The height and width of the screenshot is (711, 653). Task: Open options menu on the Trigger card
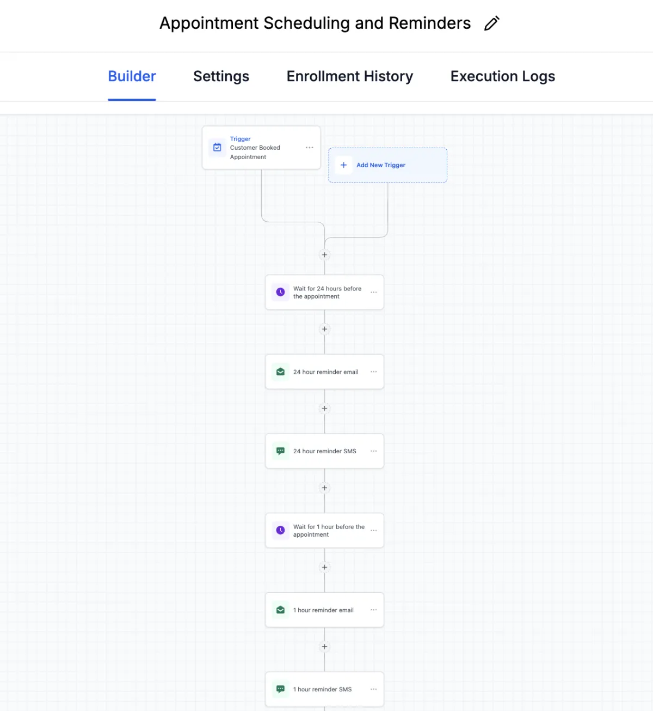(309, 148)
